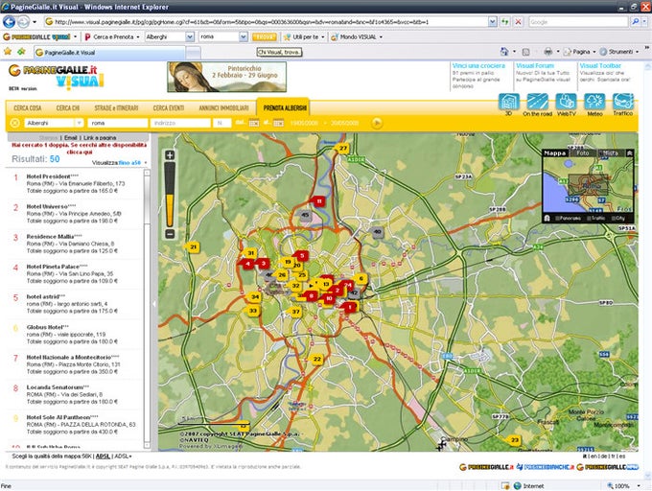Switch the mini map to Foto view
The height and width of the screenshot is (491, 652).
pos(583,153)
